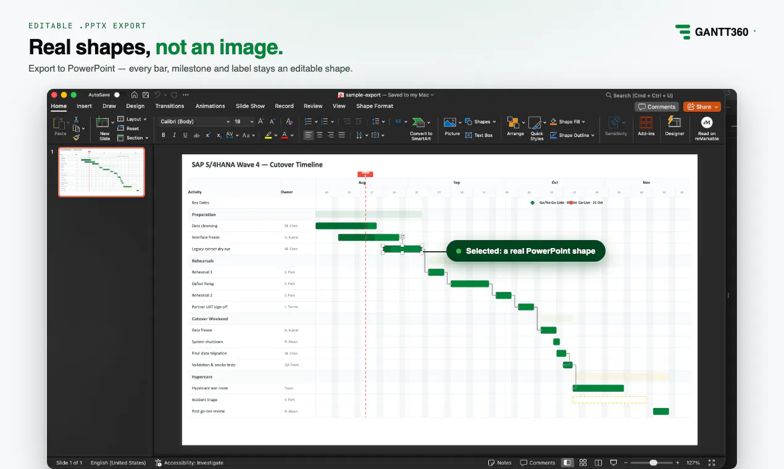
Task: Click the Comments button in ribbon
Action: [x=657, y=107]
